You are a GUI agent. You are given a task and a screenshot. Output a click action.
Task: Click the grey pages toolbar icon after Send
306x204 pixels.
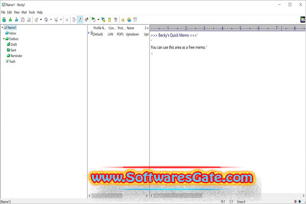coord(23,20)
